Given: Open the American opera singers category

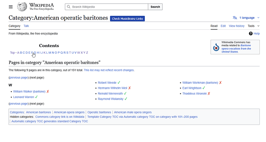Looking at the screenshot, I should click(69, 112).
